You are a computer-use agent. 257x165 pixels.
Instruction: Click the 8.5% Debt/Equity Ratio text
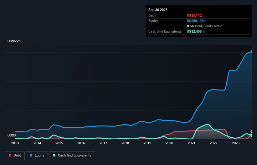coord(204,26)
